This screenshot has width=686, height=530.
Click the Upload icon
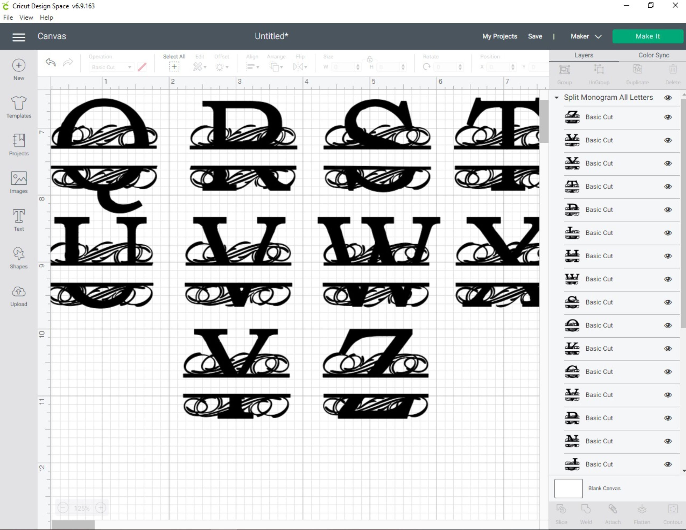click(x=18, y=295)
